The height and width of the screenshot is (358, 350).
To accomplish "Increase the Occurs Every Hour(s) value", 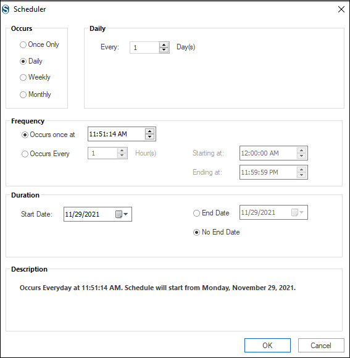I will pyautogui.click(x=122, y=151).
